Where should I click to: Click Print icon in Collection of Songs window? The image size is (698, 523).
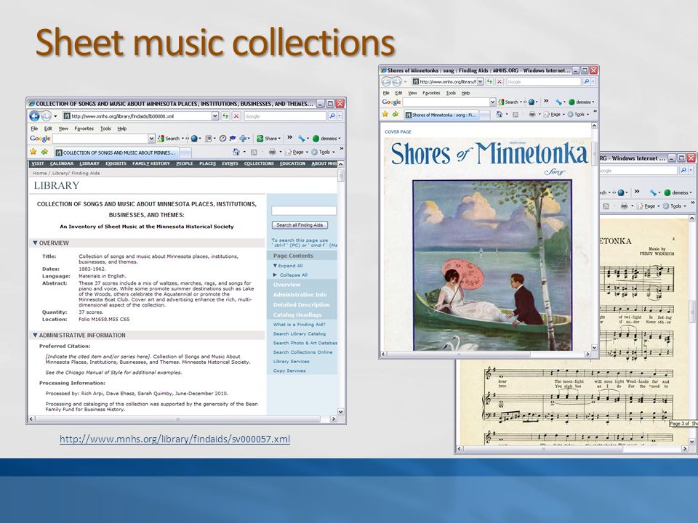tap(273, 152)
